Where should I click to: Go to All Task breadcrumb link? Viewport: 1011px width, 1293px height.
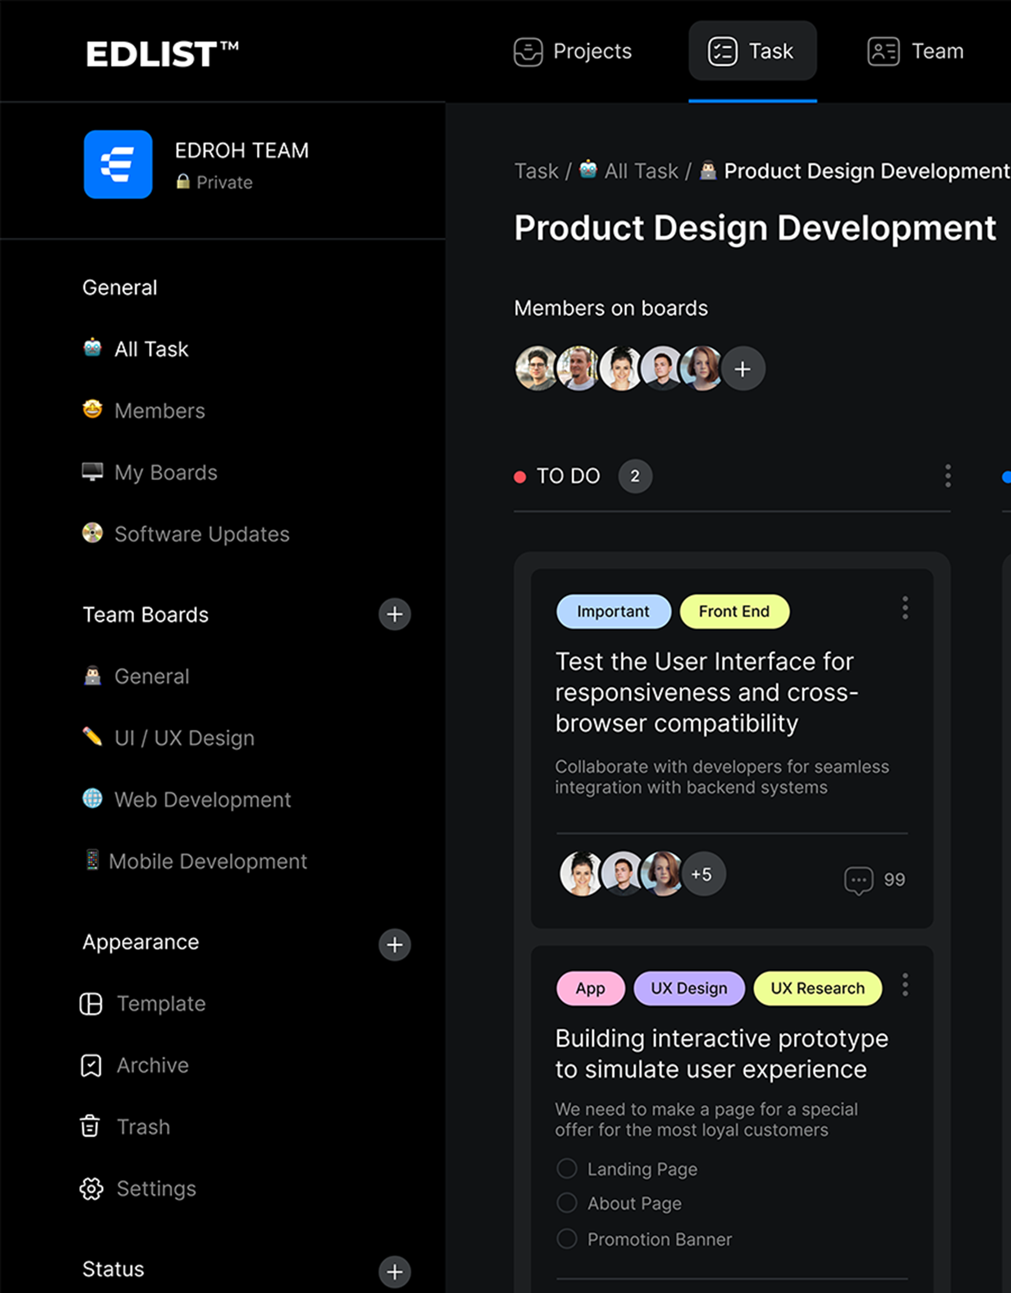tap(641, 171)
